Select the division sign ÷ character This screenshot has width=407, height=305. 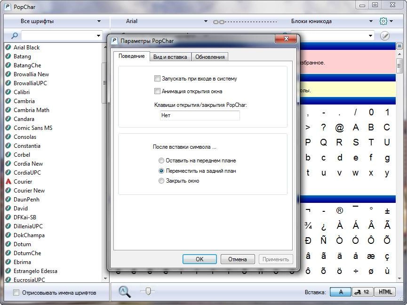click(356, 271)
